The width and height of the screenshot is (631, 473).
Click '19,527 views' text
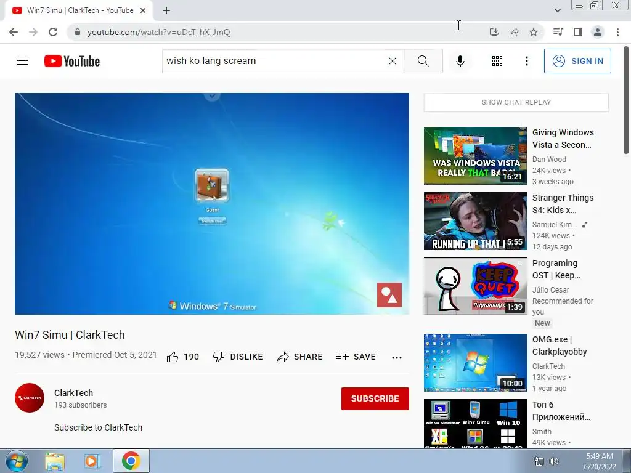[40, 355]
